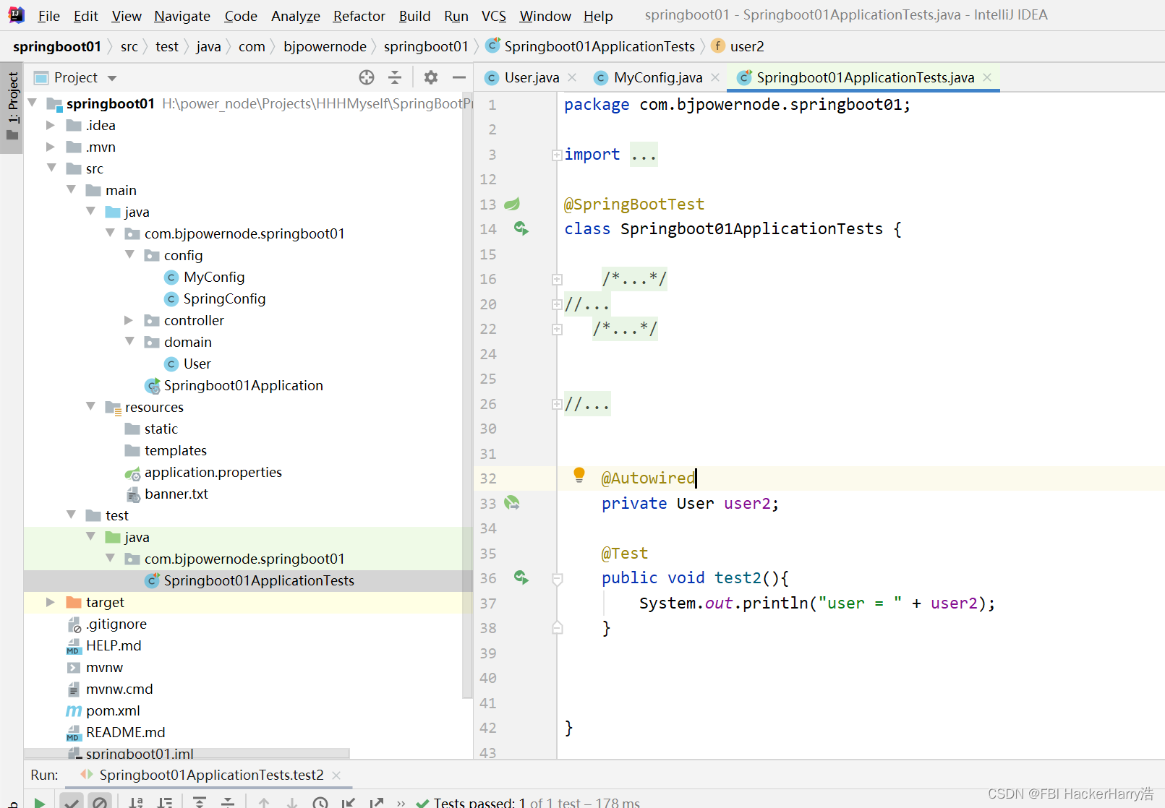1165x808 pixels.
Task: Open the Project view dropdown
Action: point(112,78)
